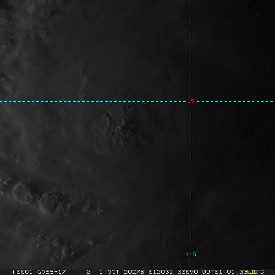Click the 0001 frame number text
This screenshot has height=275, width=275.
[25, 272]
